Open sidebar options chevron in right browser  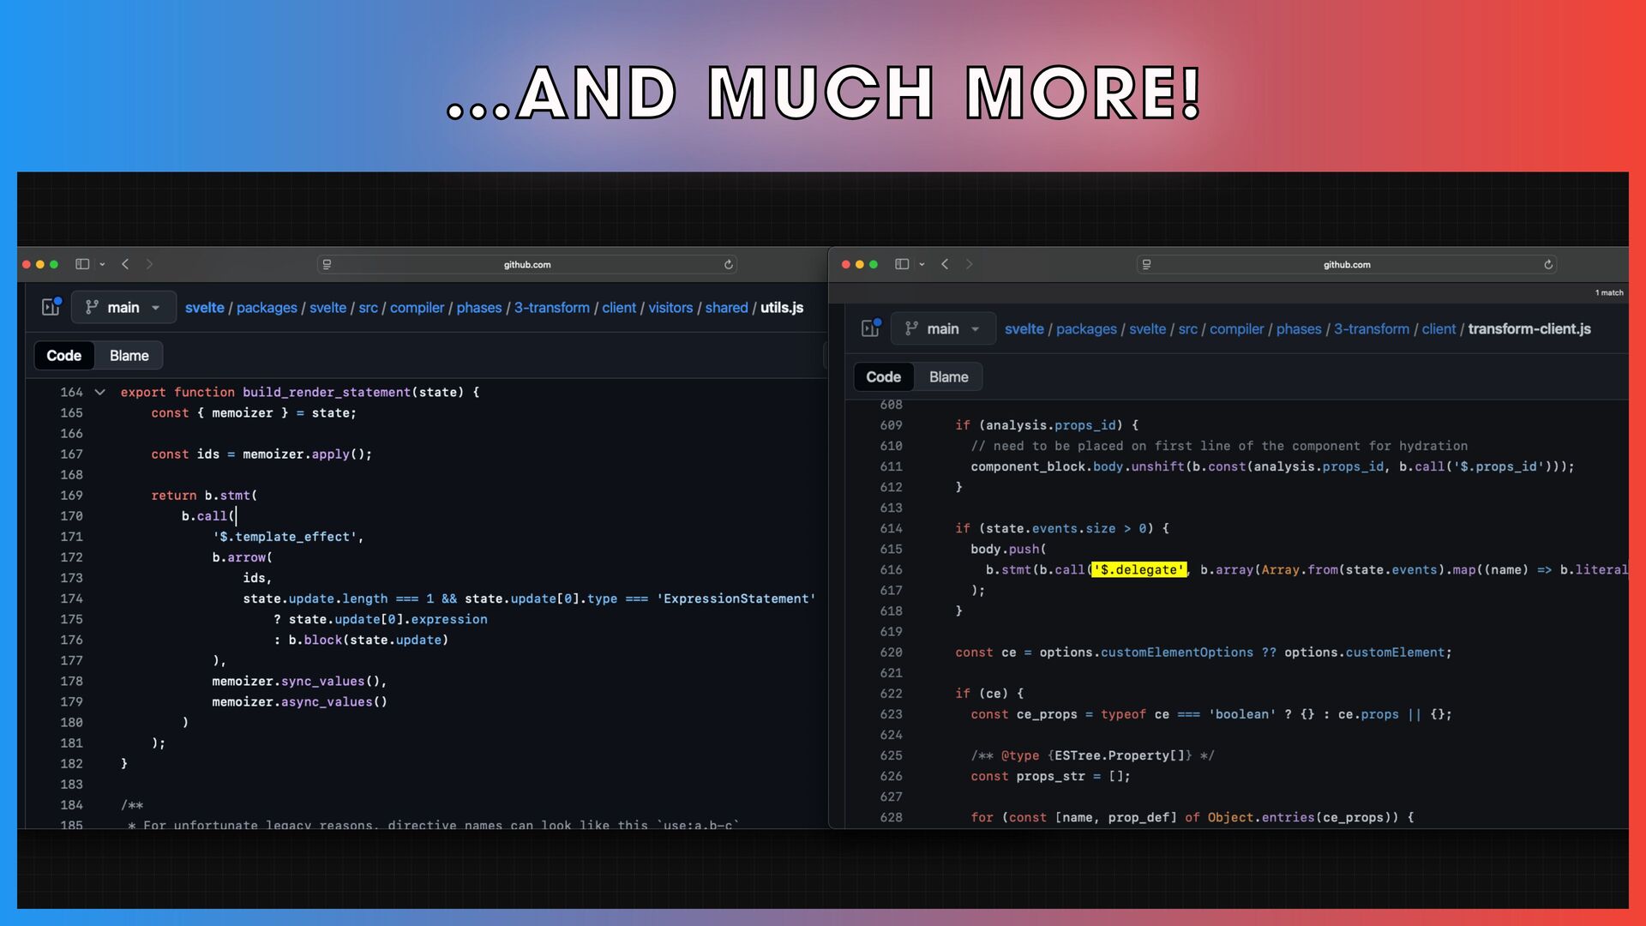(x=922, y=264)
